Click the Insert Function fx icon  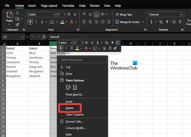click(44, 37)
